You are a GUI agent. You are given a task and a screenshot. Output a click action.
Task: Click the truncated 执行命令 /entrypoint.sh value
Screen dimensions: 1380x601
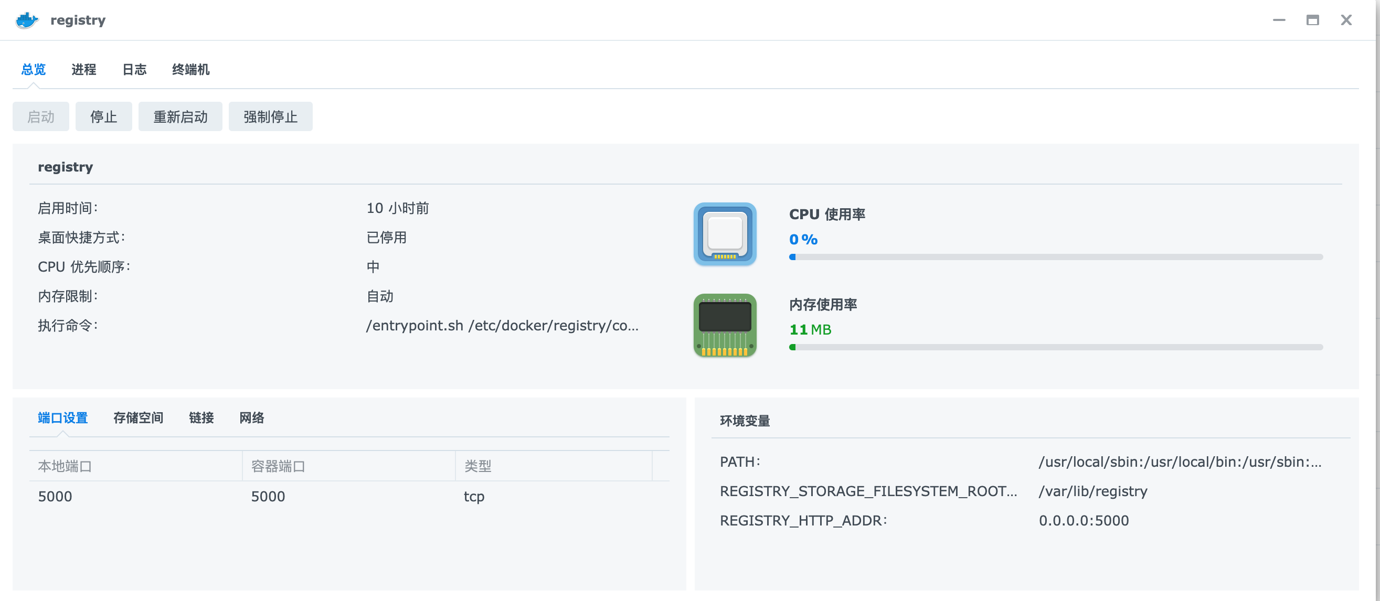point(503,326)
